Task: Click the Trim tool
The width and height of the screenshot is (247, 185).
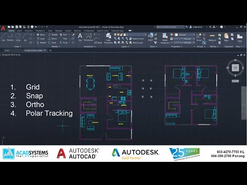Action: pos(64,34)
